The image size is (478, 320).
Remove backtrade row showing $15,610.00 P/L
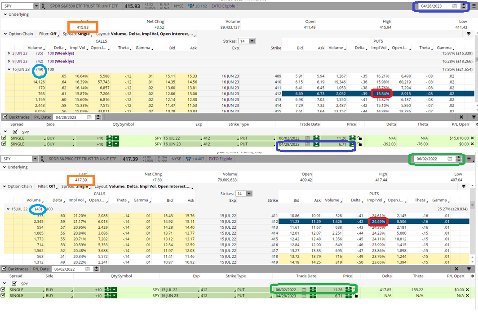click(x=472, y=138)
